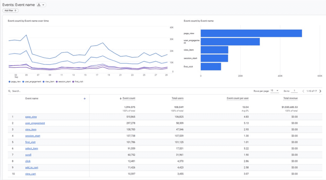Image resolution: width=326 pixels, height=180 pixels.
Task: Open the view_cart event link
Action: coord(31,174)
